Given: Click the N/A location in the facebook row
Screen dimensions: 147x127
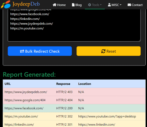Looking at the screenshot, I should 81,108.
